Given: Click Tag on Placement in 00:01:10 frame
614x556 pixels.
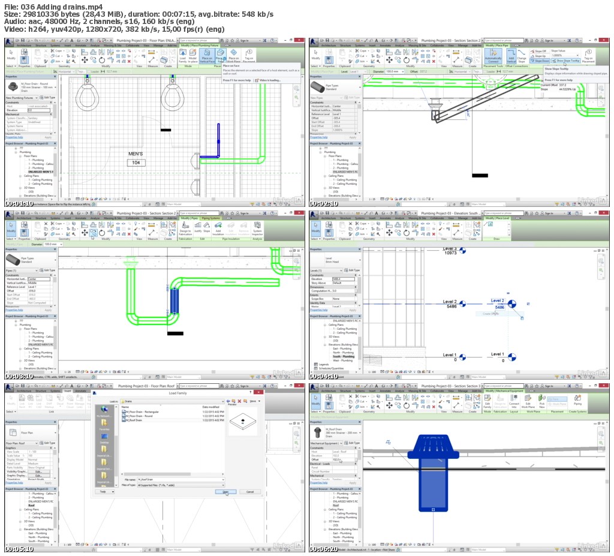Looking at the screenshot, I should click(x=249, y=56).
